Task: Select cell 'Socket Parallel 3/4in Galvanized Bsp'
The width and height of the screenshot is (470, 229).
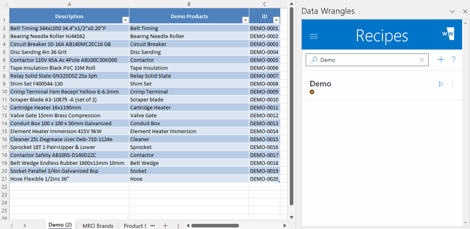Action: click(69, 171)
